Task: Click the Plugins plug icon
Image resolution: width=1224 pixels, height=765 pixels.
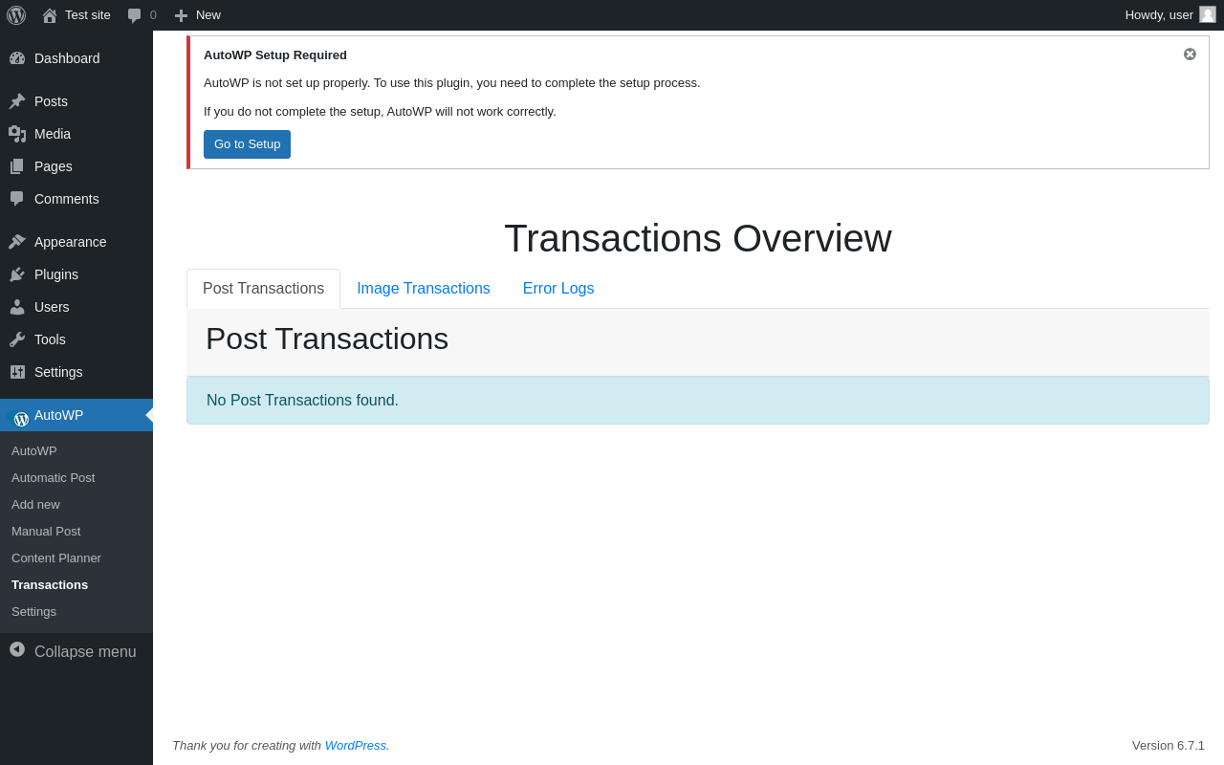Action: (17, 274)
